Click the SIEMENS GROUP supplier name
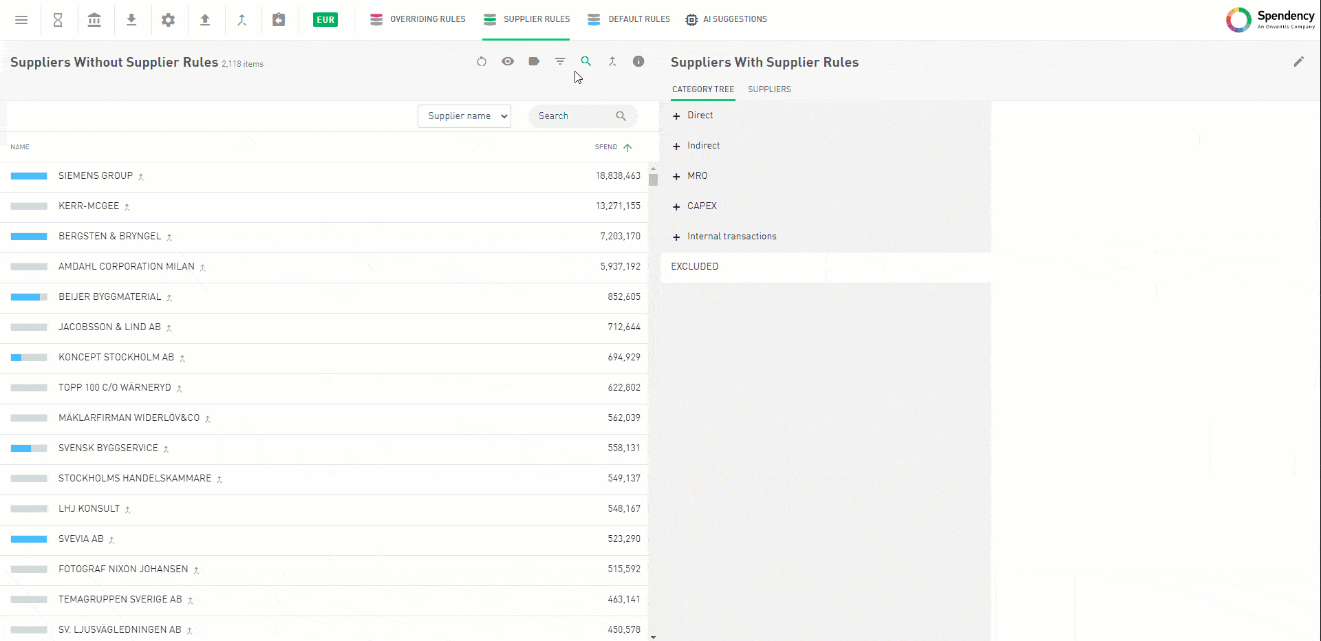The width and height of the screenshot is (1321, 641). [x=96, y=176]
